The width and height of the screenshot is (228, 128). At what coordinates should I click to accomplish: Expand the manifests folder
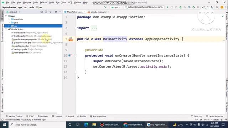click(x=9, y=19)
